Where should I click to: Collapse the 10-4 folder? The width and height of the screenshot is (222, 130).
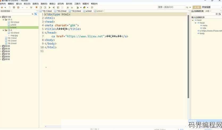(x=3, y=30)
